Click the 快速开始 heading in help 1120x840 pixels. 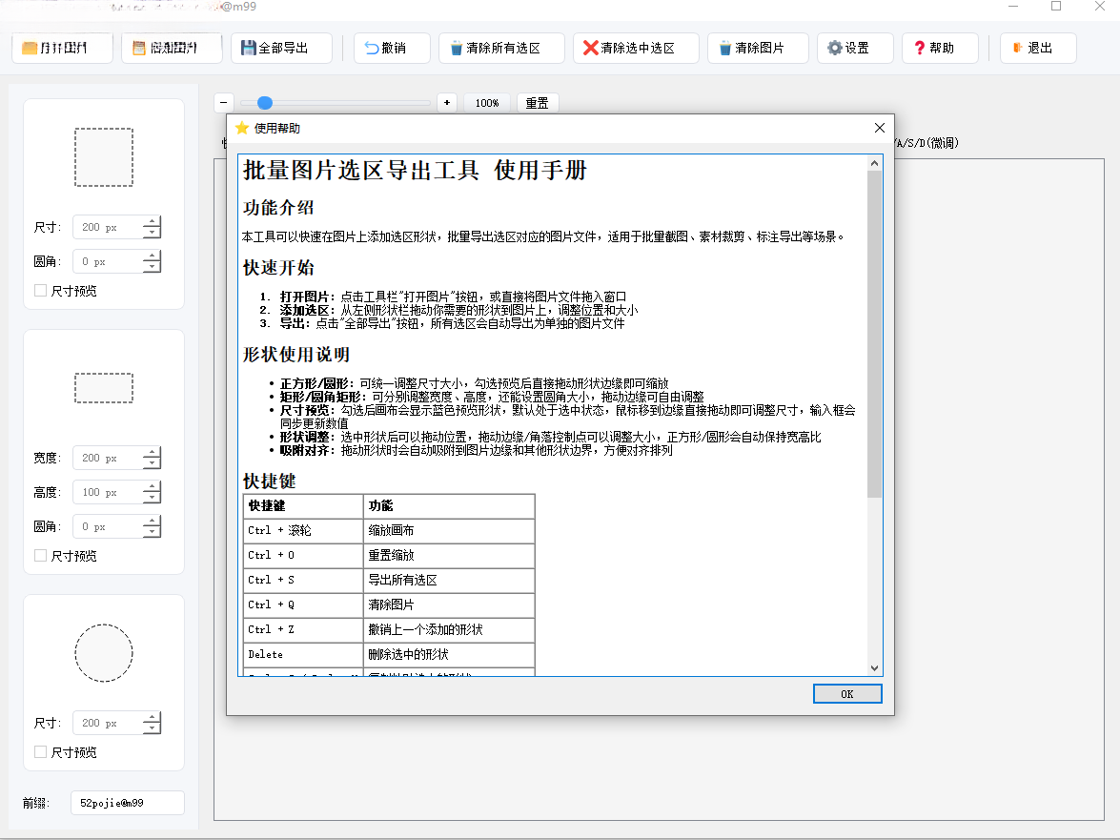pos(278,268)
